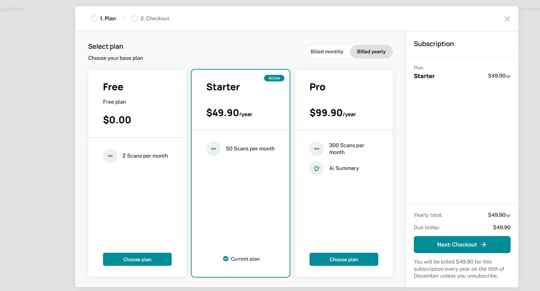Click the infinity icon beside 50 Scans
The width and height of the screenshot is (540, 291).
coord(213,149)
